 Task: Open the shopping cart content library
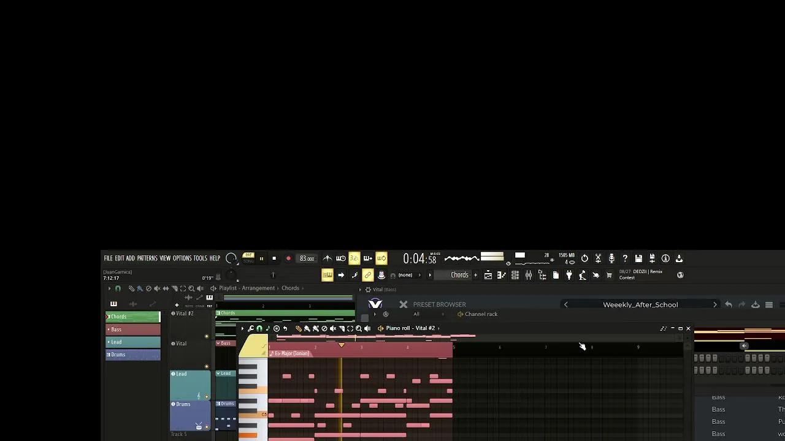tap(609, 275)
